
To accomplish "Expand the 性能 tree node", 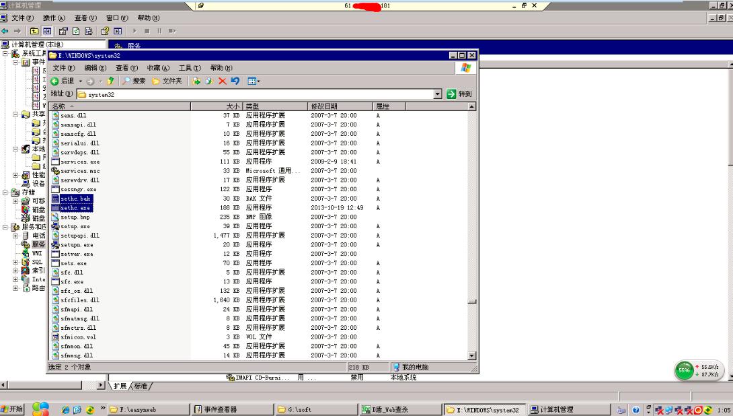I will pos(16,175).
